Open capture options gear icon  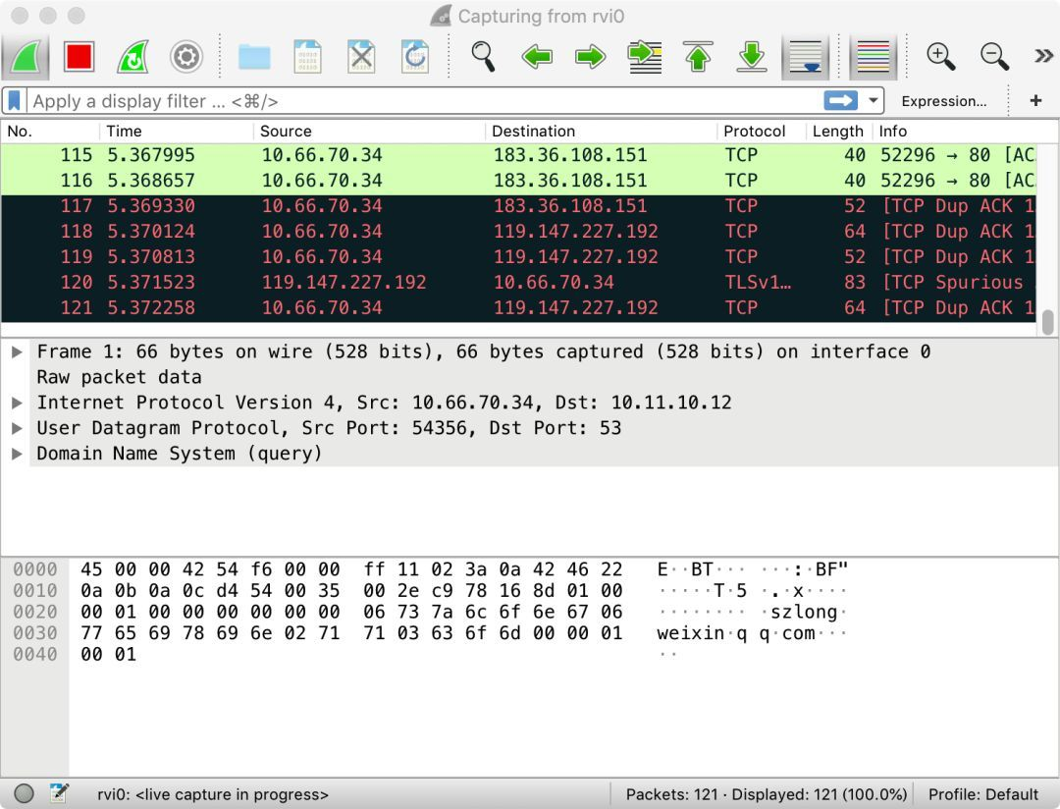tap(185, 57)
